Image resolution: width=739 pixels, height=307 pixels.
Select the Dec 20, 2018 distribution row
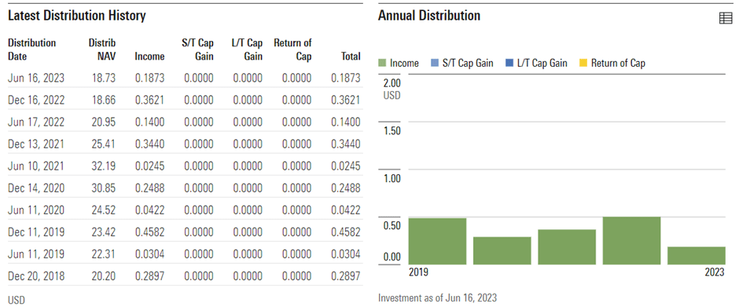point(185,276)
